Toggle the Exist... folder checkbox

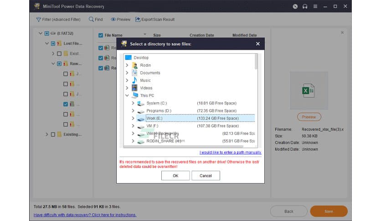point(59,53)
